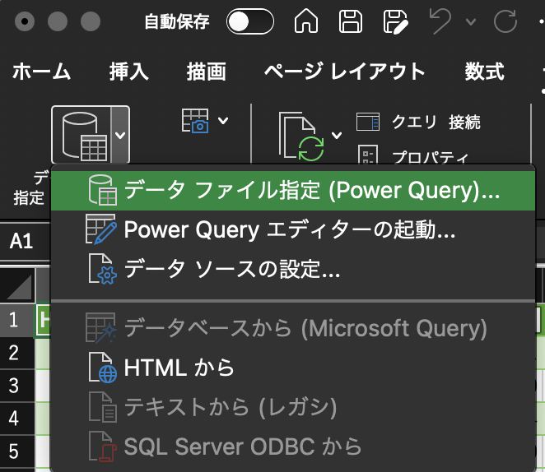Expand the Refresh All dropdown chevron
This screenshot has height=472, width=545.
click(x=337, y=135)
